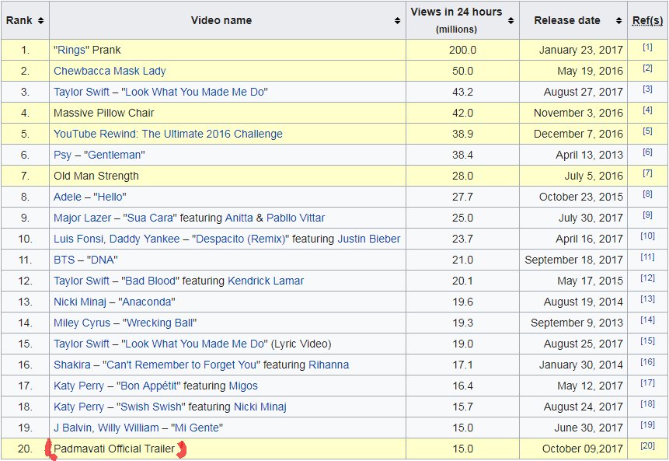Open Willy William link
This screenshot has height=461, width=669.
tap(128, 428)
